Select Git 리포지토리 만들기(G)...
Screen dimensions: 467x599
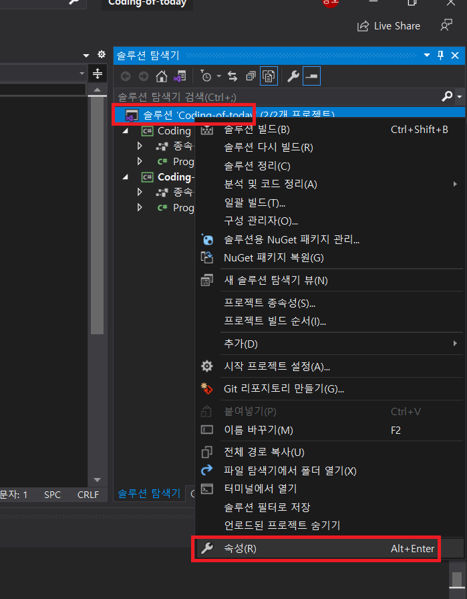tap(329, 389)
